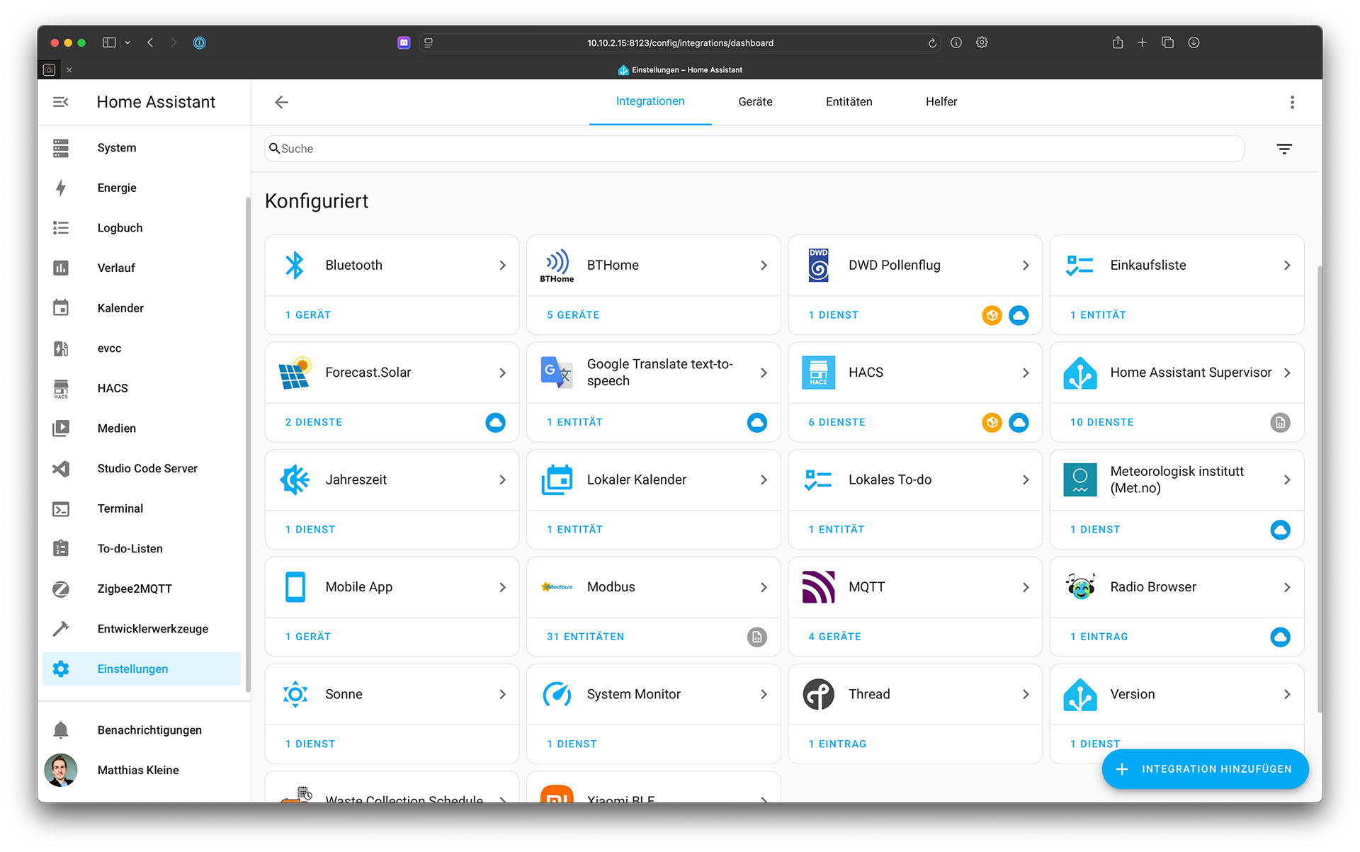Click the Thread integration logo
1360x852 pixels.
pyautogui.click(x=819, y=694)
